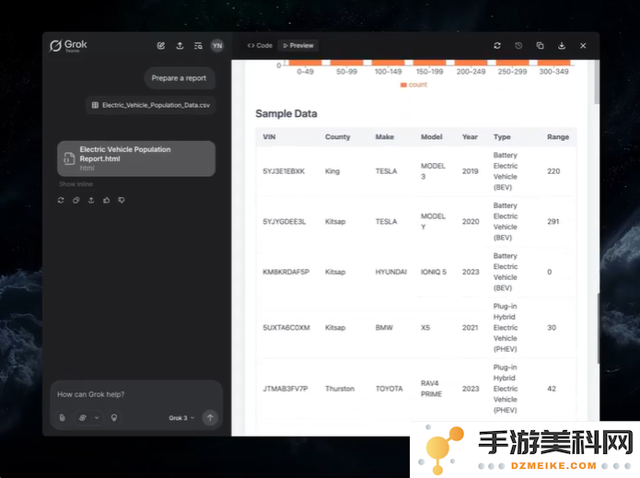Like the response with thumbs up
The image size is (640, 478).
click(x=106, y=200)
